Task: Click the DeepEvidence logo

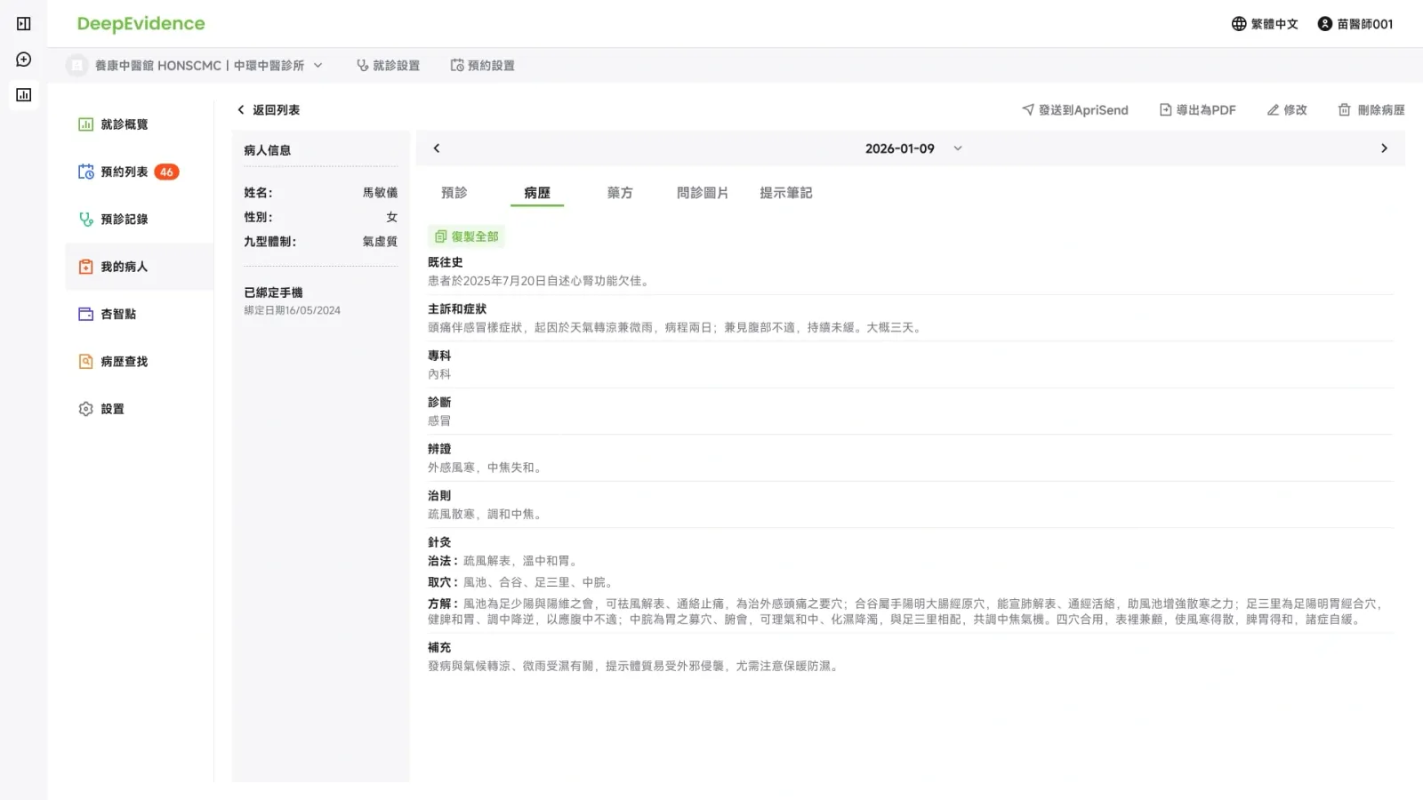Action: point(141,24)
